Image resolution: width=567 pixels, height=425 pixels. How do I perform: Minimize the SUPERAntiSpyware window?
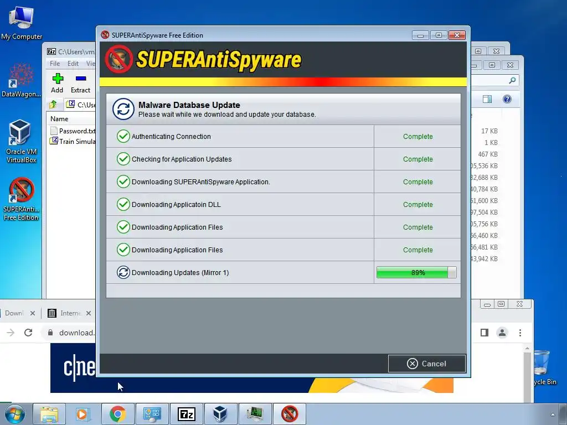[x=420, y=35]
